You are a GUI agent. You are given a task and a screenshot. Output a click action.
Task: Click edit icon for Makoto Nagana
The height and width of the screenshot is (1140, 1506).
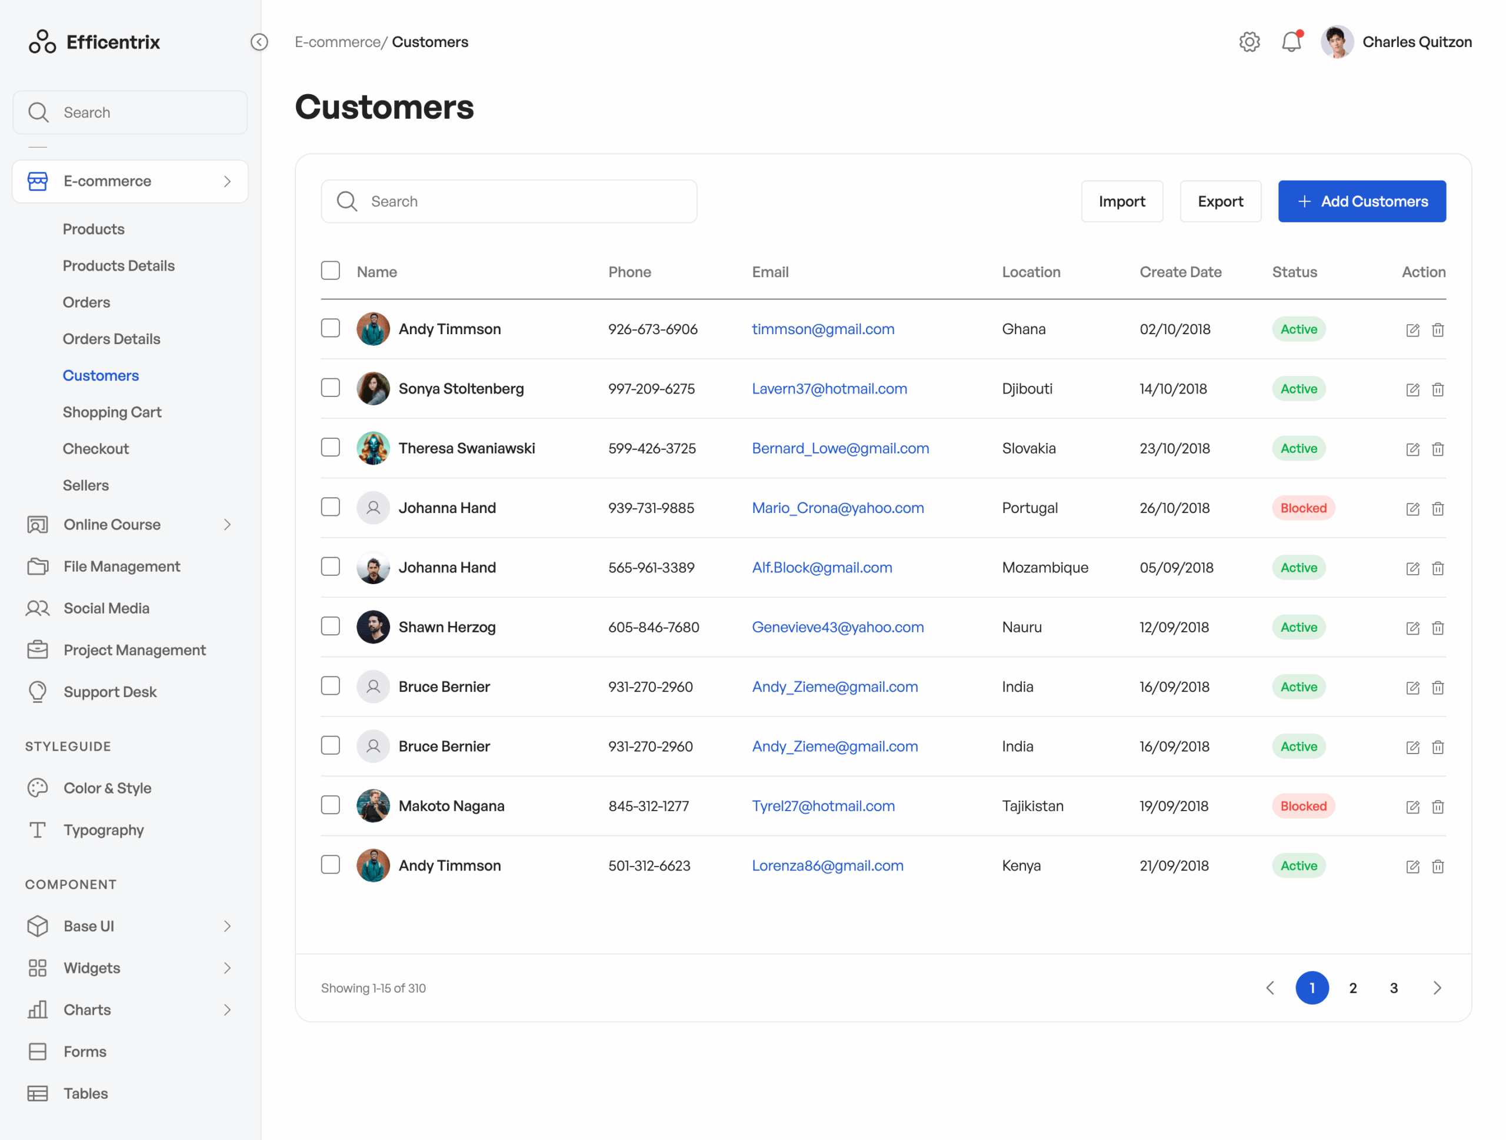click(x=1412, y=806)
